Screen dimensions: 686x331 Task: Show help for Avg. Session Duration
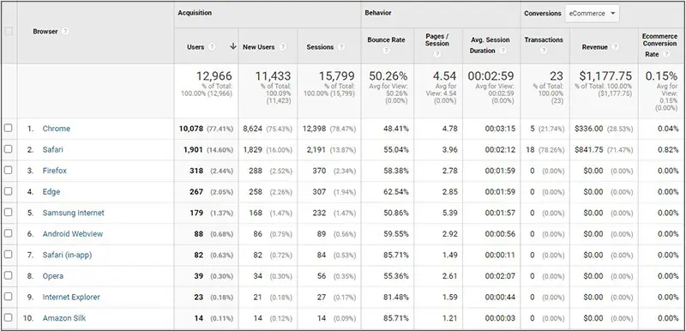tap(502, 51)
